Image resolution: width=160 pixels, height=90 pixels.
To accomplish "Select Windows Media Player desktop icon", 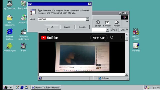I will (23, 34).
